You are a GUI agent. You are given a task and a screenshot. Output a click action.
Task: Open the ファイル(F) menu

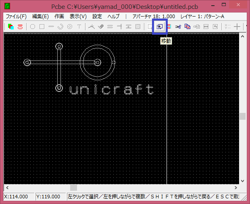(x=16, y=17)
